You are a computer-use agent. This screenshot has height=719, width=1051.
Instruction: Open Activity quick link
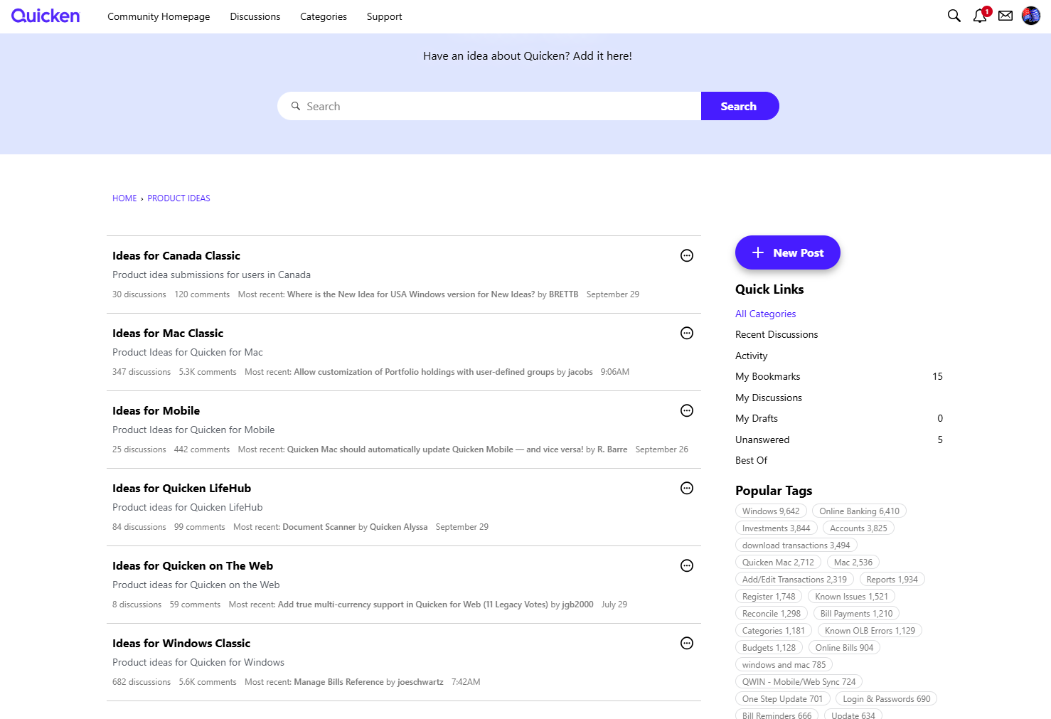point(752,356)
